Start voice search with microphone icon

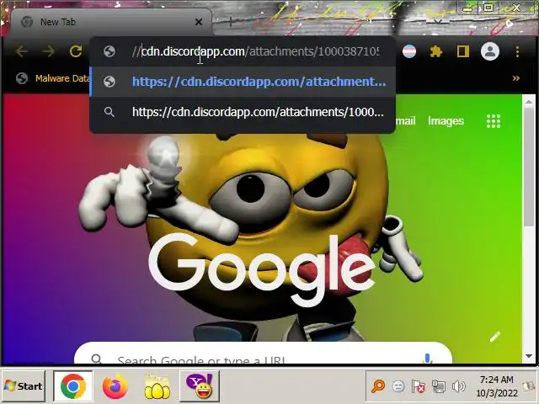pos(427,359)
